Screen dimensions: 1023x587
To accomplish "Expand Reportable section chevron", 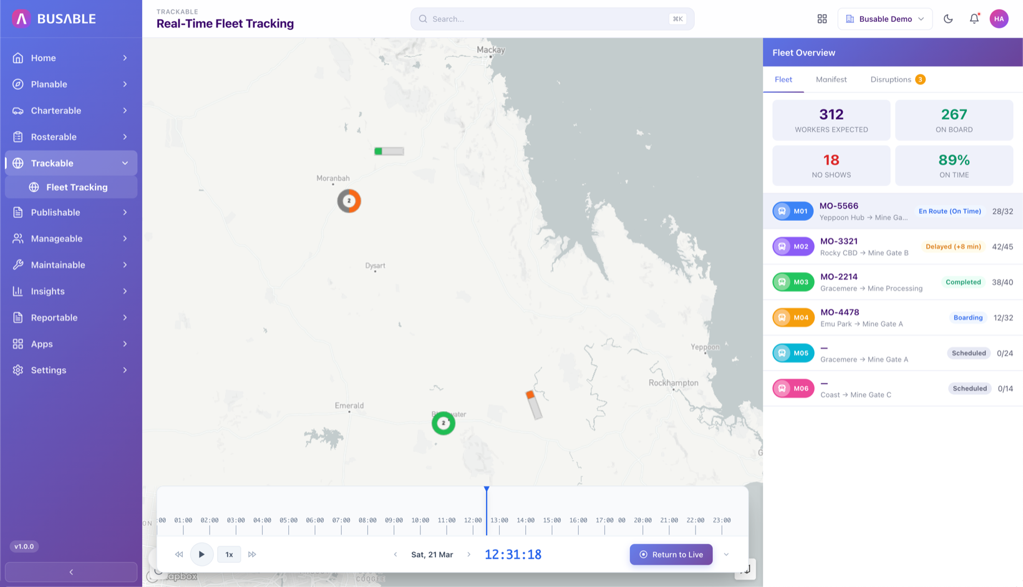I will click(125, 318).
